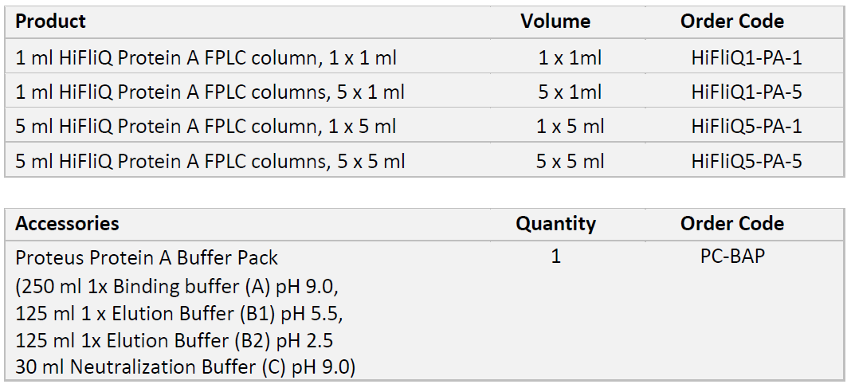851x388 pixels.
Task: Click the PC-BAP order code
Action: pyautogui.click(x=731, y=257)
